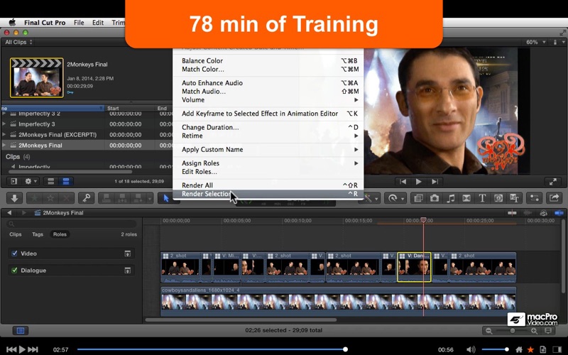Open the All Clips filter dropdown
This screenshot has height=355, width=568.
pyautogui.click(x=18, y=42)
